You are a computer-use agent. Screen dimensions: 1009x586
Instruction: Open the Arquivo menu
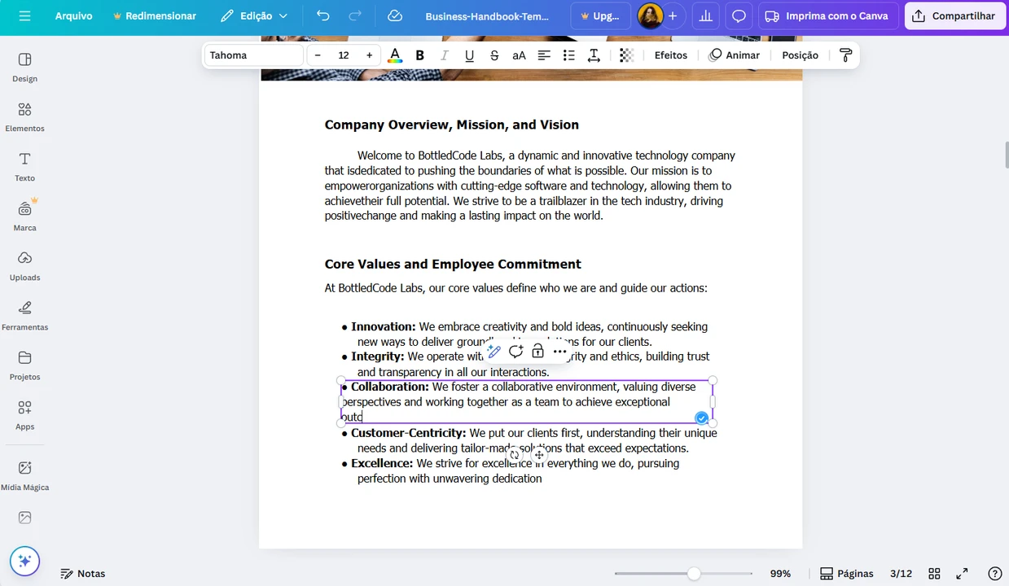(x=73, y=16)
